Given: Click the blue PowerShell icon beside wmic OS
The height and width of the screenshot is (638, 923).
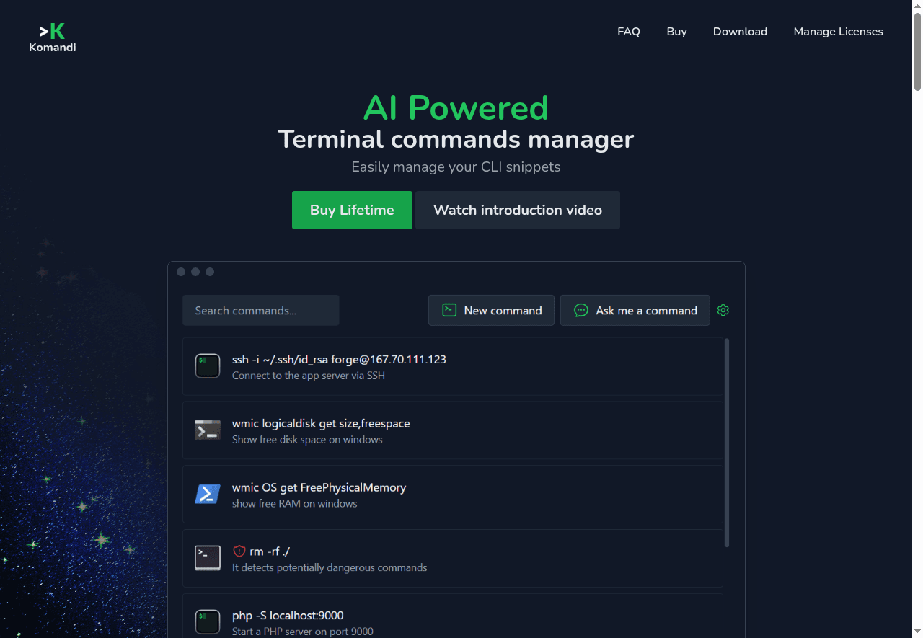Looking at the screenshot, I should click(208, 495).
